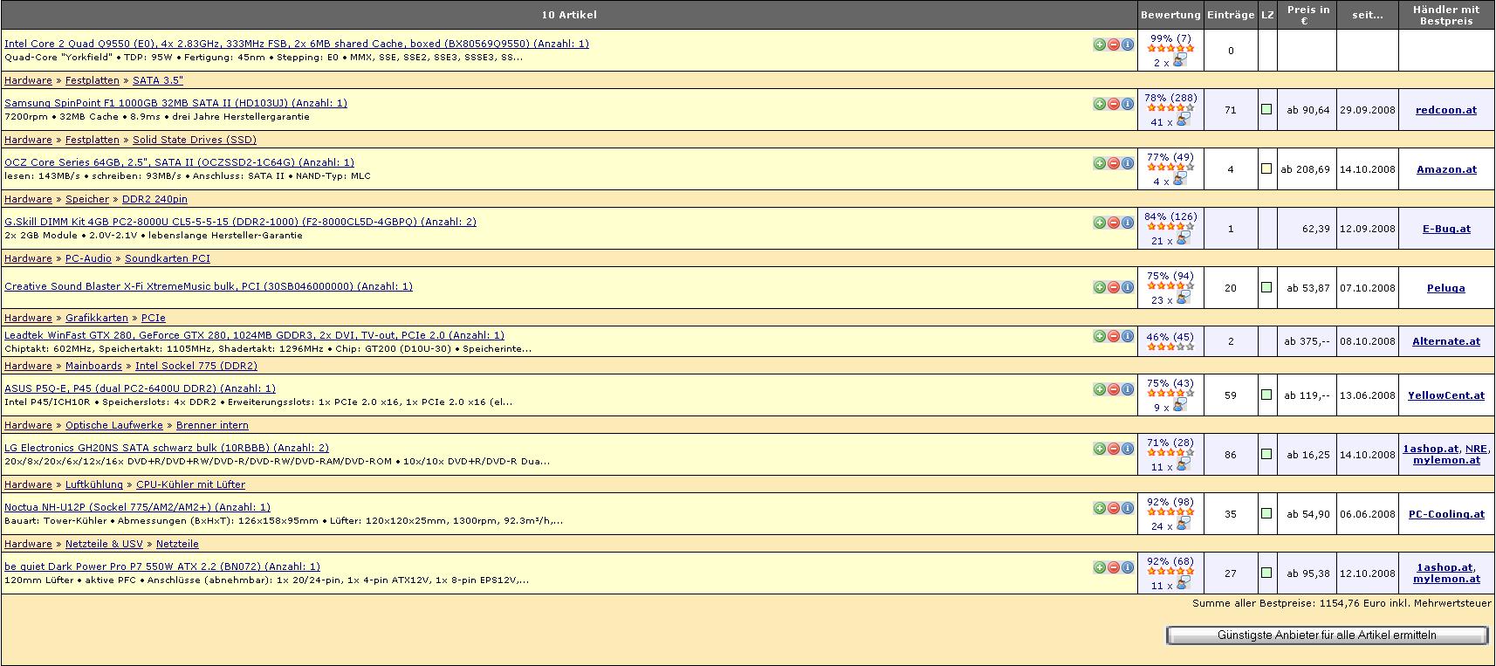
Task: Click the five-star rating for Intel Core 2 Quad
Action: tap(1170, 49)
